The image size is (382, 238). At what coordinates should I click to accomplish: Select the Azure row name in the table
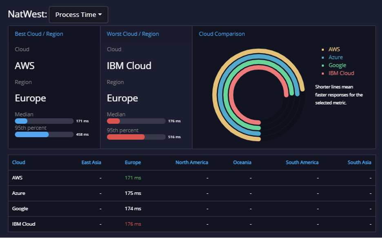[x=18, y=193]
